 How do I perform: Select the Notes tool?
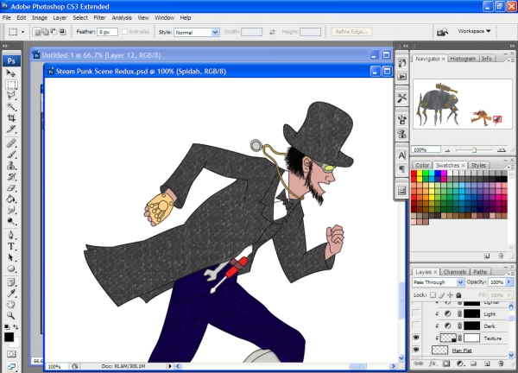click(11, 282)
